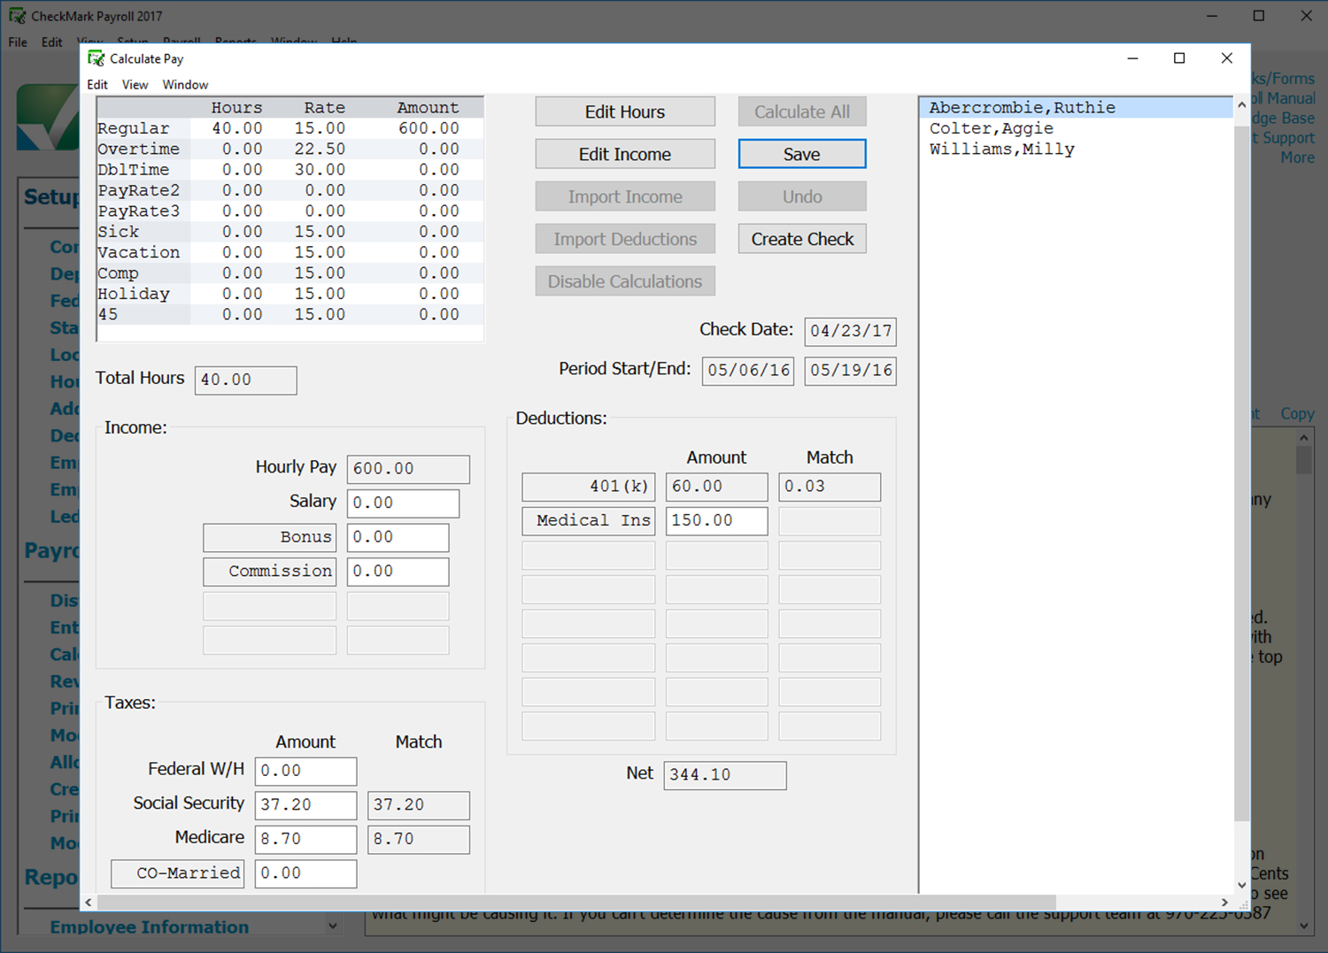The width and height of the screenshot is (1328, 953).
Task: Click the Medical Ins deduction label
Action: click(589, 520)
